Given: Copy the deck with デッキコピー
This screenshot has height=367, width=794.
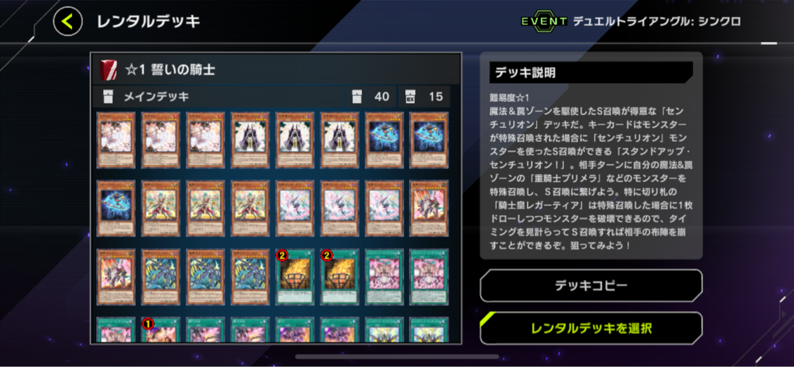Looking at the screenshot, I should (x=591, y=286).
